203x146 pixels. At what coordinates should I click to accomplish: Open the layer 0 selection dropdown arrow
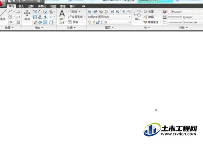[130, 22]
